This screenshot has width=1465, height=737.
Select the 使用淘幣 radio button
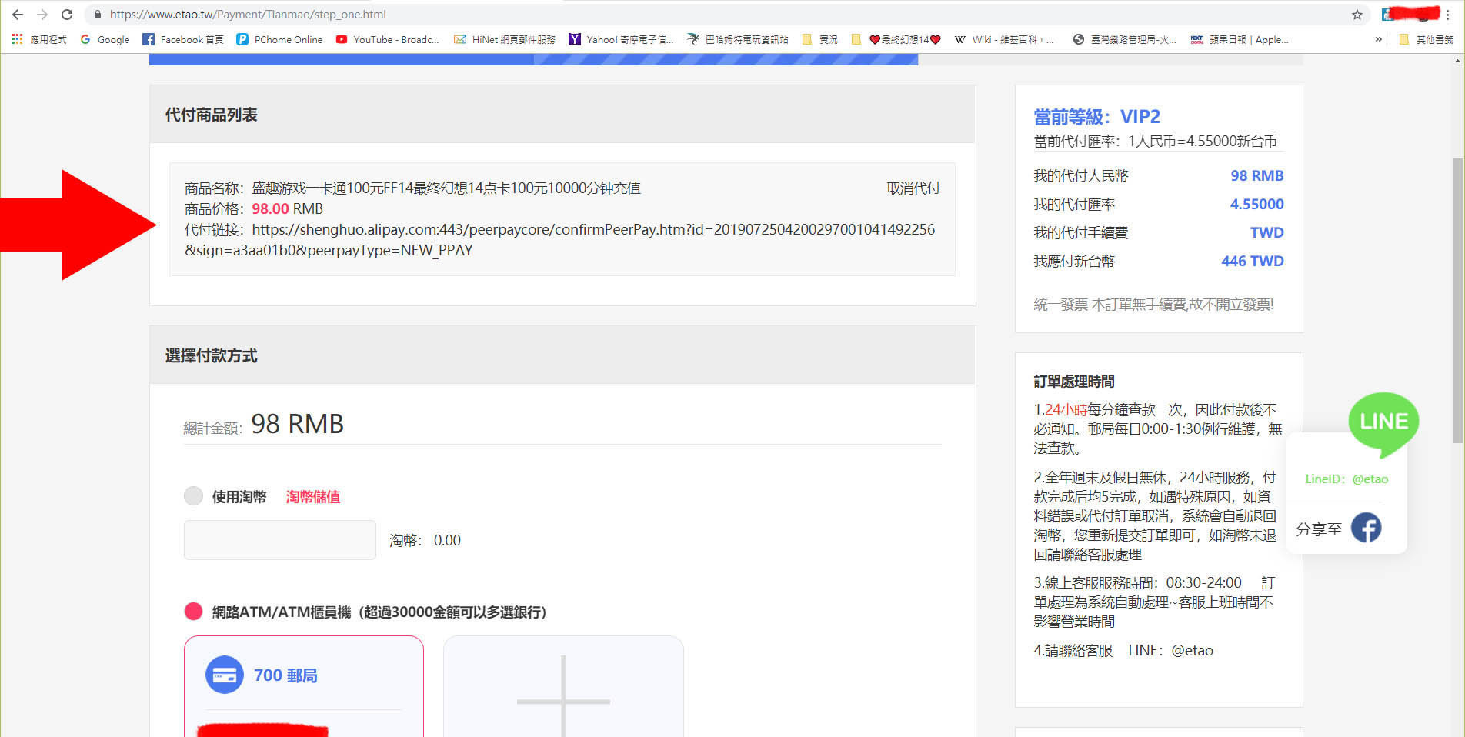[193, 496]
